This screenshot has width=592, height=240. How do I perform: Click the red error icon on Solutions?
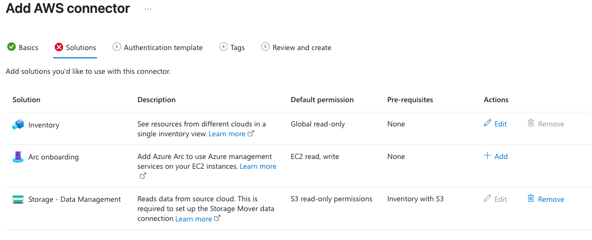coord(58,47)
